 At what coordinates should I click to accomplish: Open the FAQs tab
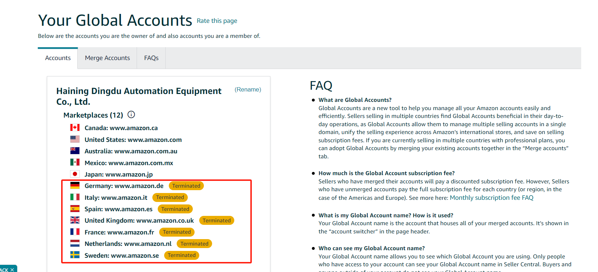pos(151,58)
